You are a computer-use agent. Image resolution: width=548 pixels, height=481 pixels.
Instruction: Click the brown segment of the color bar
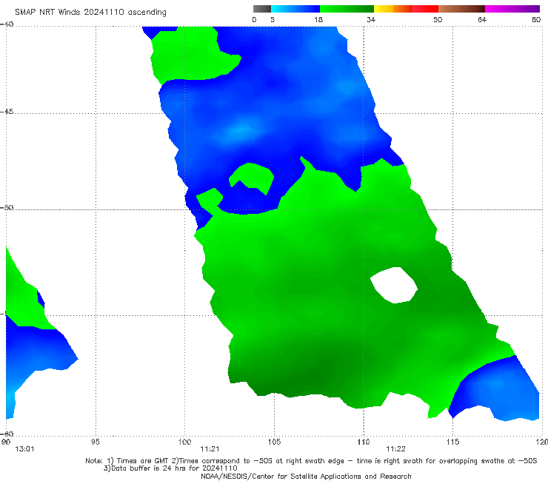coord(461,9)
